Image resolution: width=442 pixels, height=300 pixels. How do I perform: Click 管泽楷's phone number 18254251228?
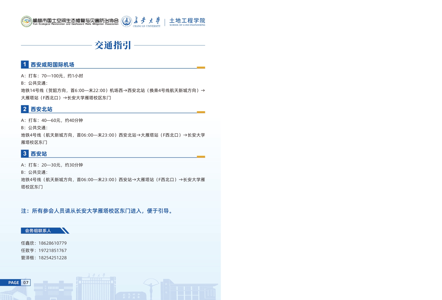[x=53, y=258]
